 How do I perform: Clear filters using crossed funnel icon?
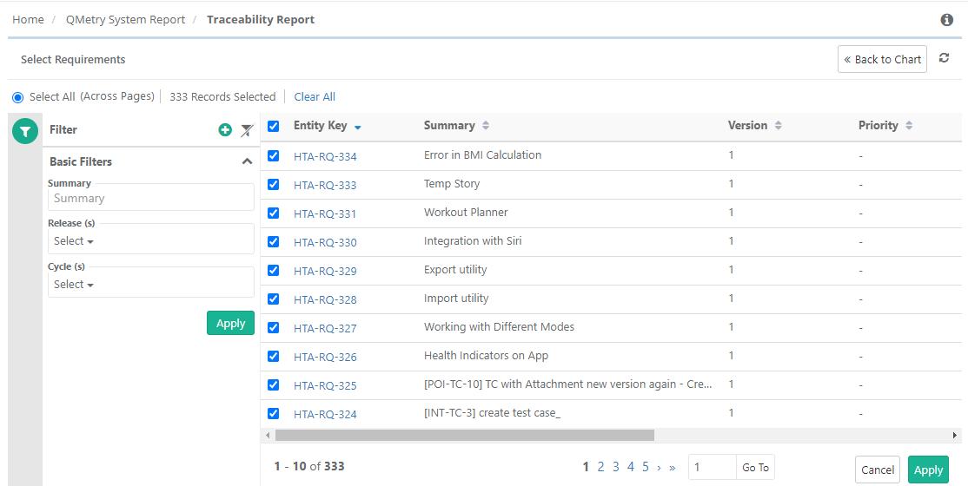point(247,130)
